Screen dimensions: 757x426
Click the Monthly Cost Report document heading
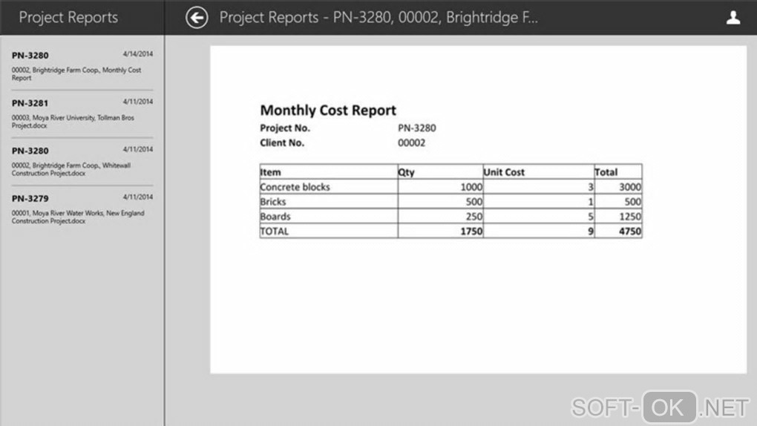328,110
